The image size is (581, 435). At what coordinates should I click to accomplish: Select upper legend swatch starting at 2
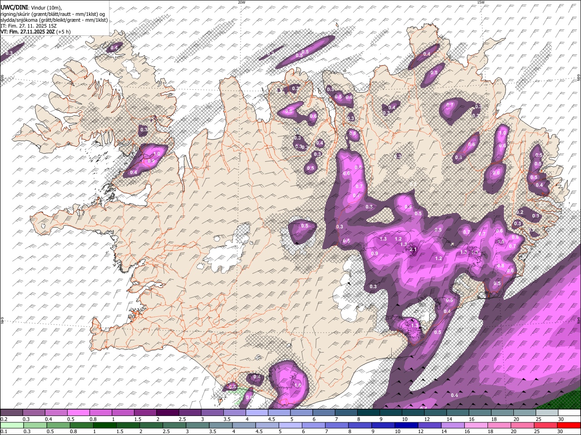click(167, 413)
